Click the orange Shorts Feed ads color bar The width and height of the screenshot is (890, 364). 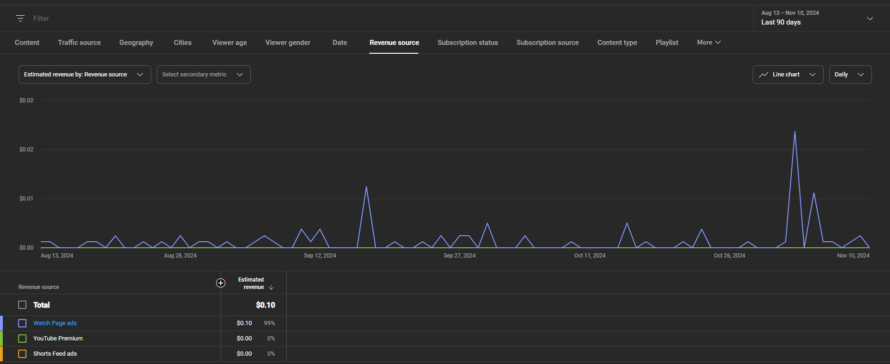[1, 354]
